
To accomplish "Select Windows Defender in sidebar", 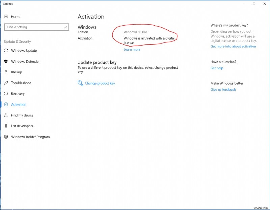I will click(25, 62).
